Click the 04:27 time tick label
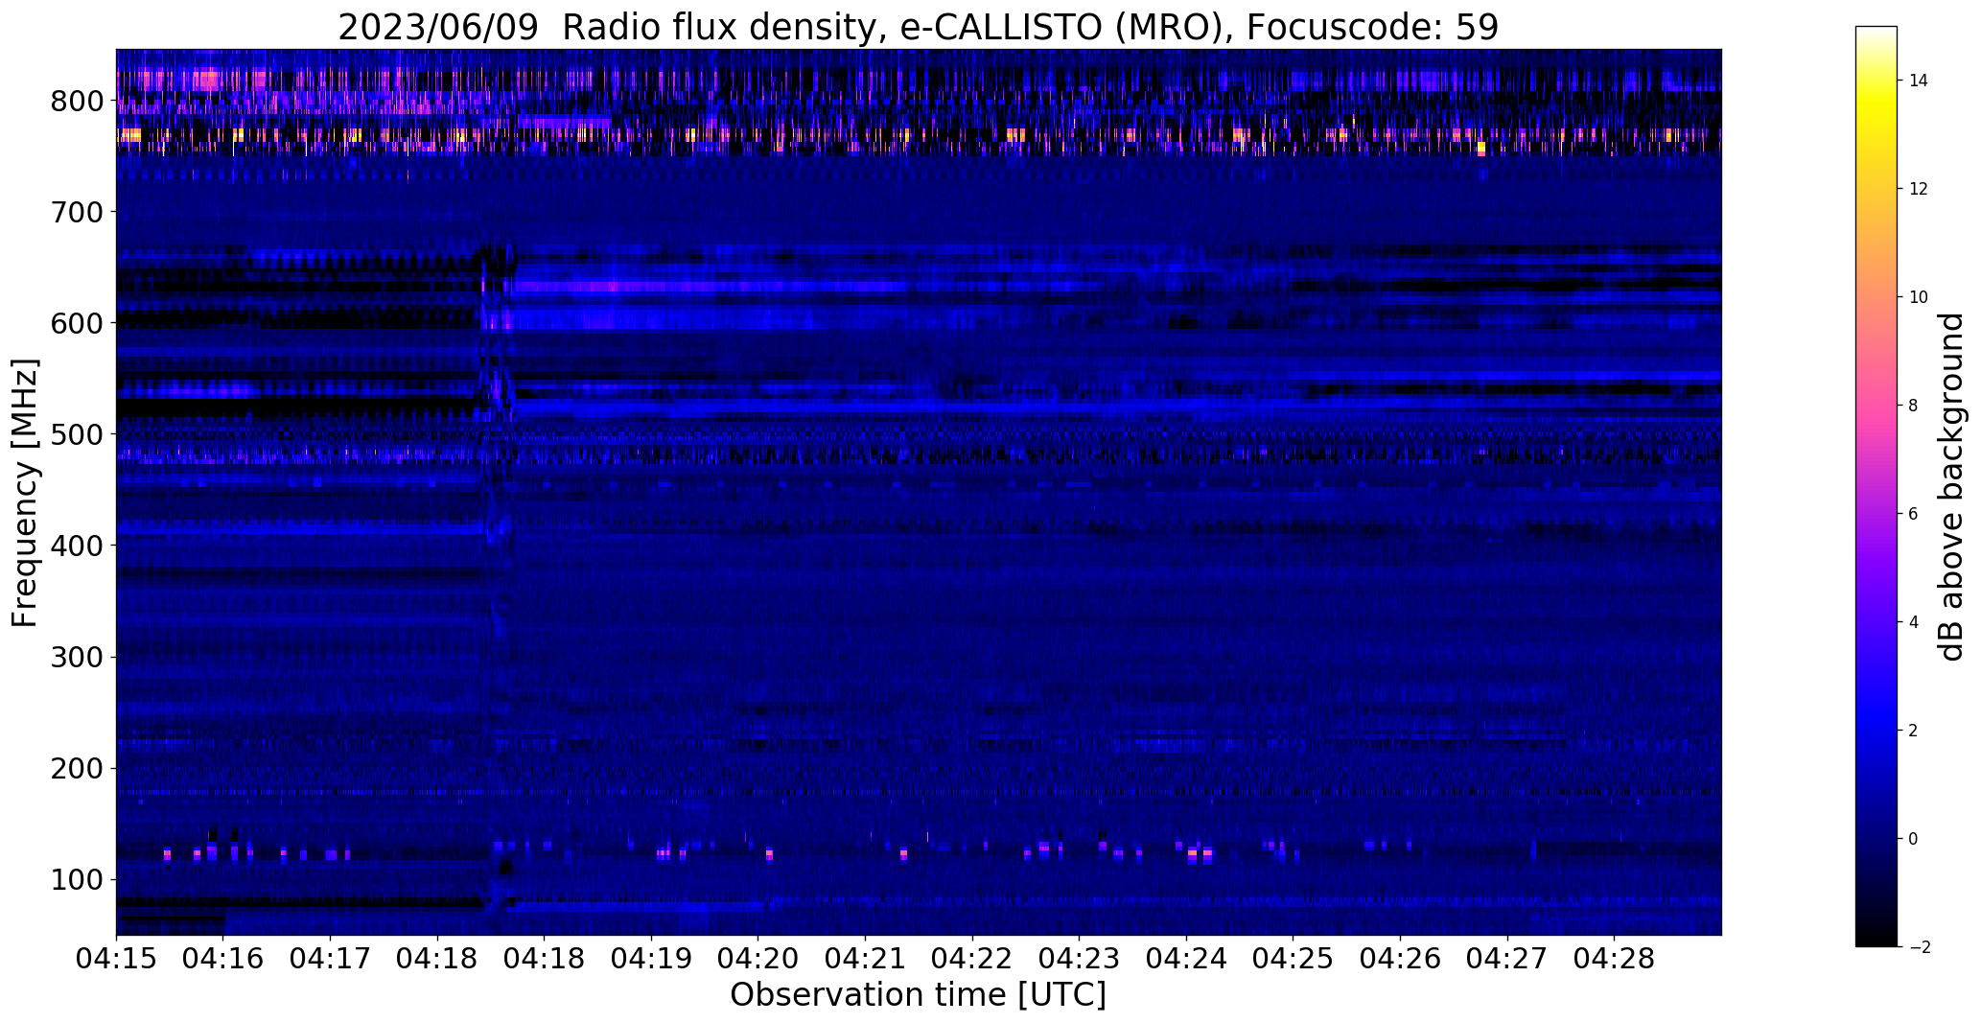Screen dimensions: 1981x1023 tap(1508, 959)
